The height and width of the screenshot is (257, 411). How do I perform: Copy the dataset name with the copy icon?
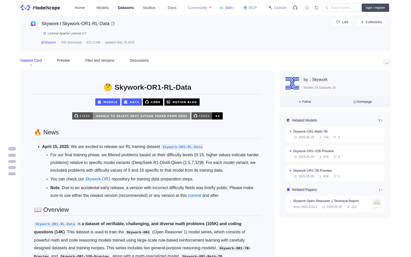[113, 24]
